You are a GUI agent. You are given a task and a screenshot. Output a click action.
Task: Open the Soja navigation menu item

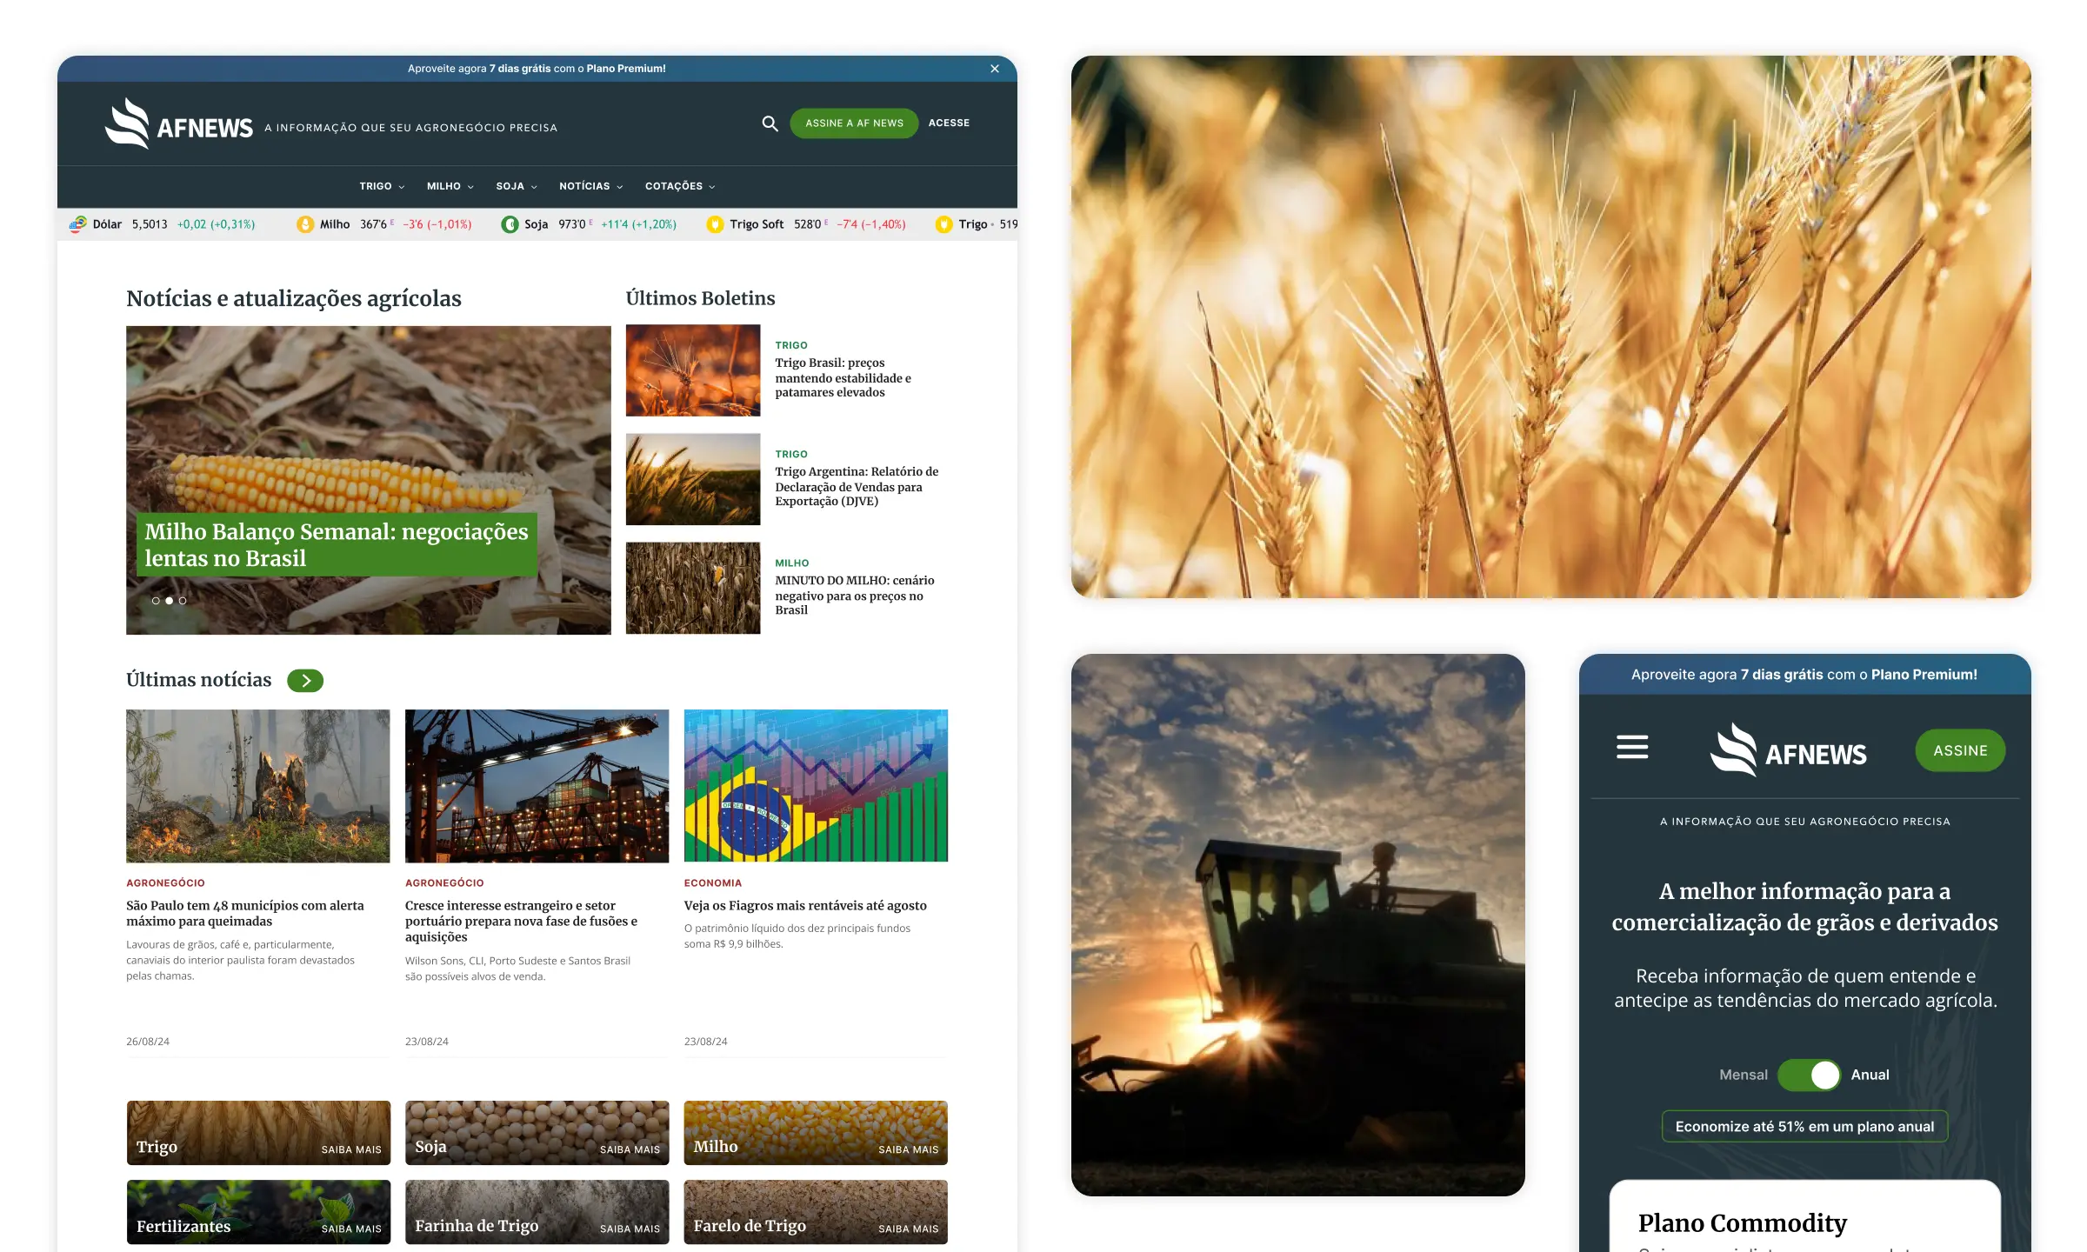tap(516, 186)
